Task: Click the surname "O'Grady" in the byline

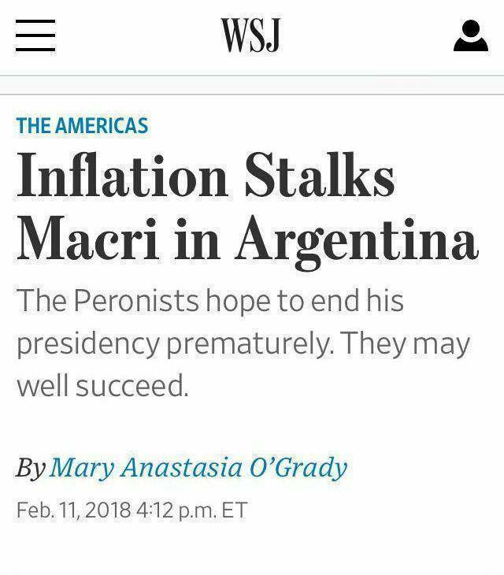Action: pyautogui.click(x=298, y=467)
